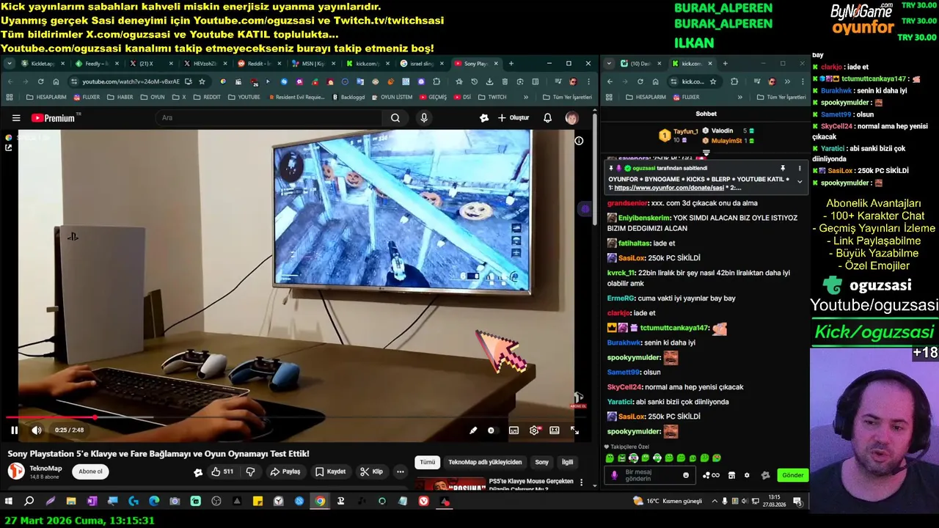Click the 'Paylaş' share button
This screenshot has height=528, width=939.
click(x=285, y=472)
